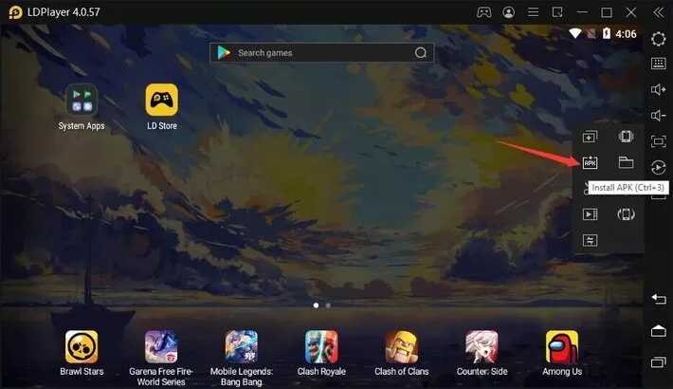
Task: Open Counter: Side game
Action: (x=482, y=353)
